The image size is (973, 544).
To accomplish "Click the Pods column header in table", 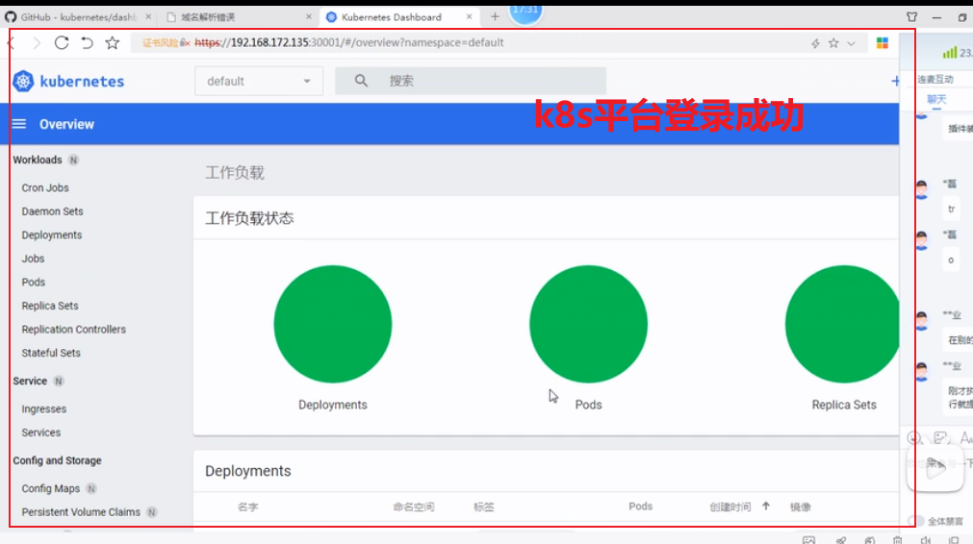I will point(640,507).
